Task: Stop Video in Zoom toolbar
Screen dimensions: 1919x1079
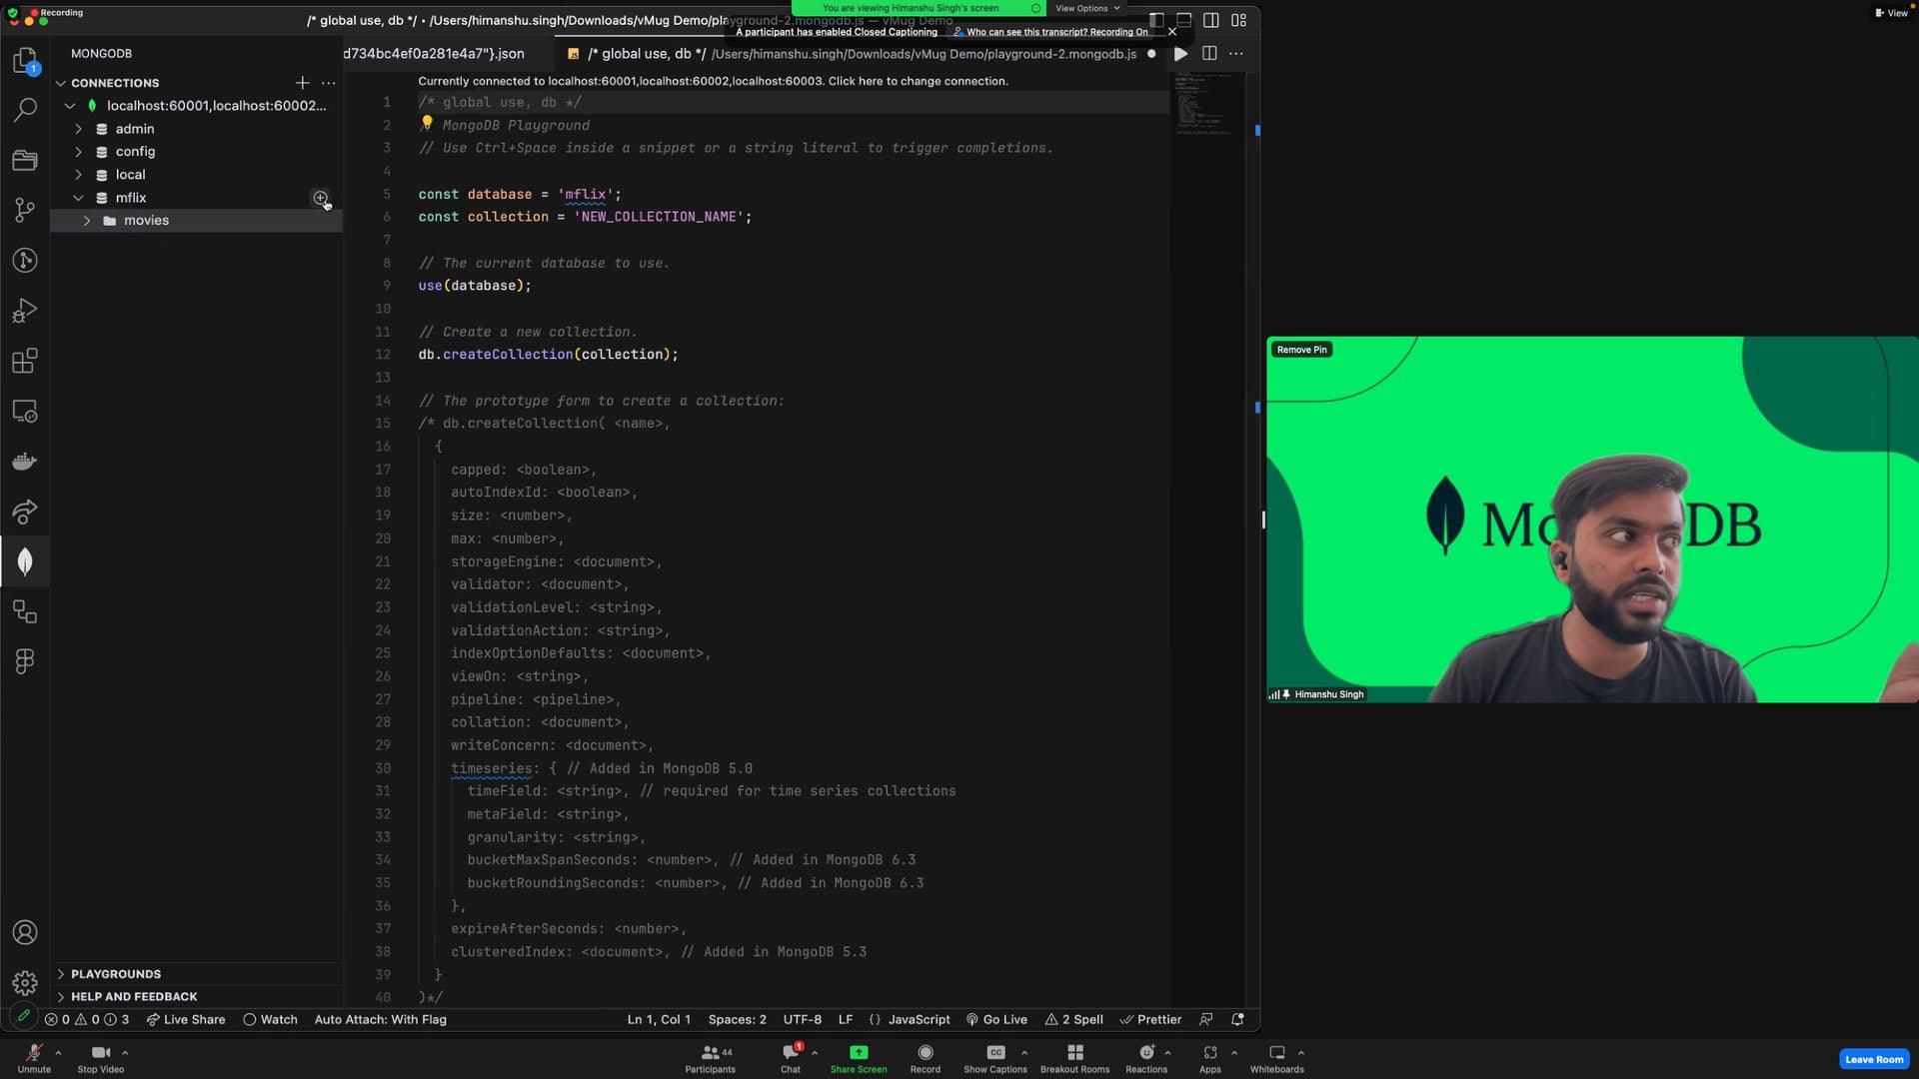Action: [x=100, y=1057]
